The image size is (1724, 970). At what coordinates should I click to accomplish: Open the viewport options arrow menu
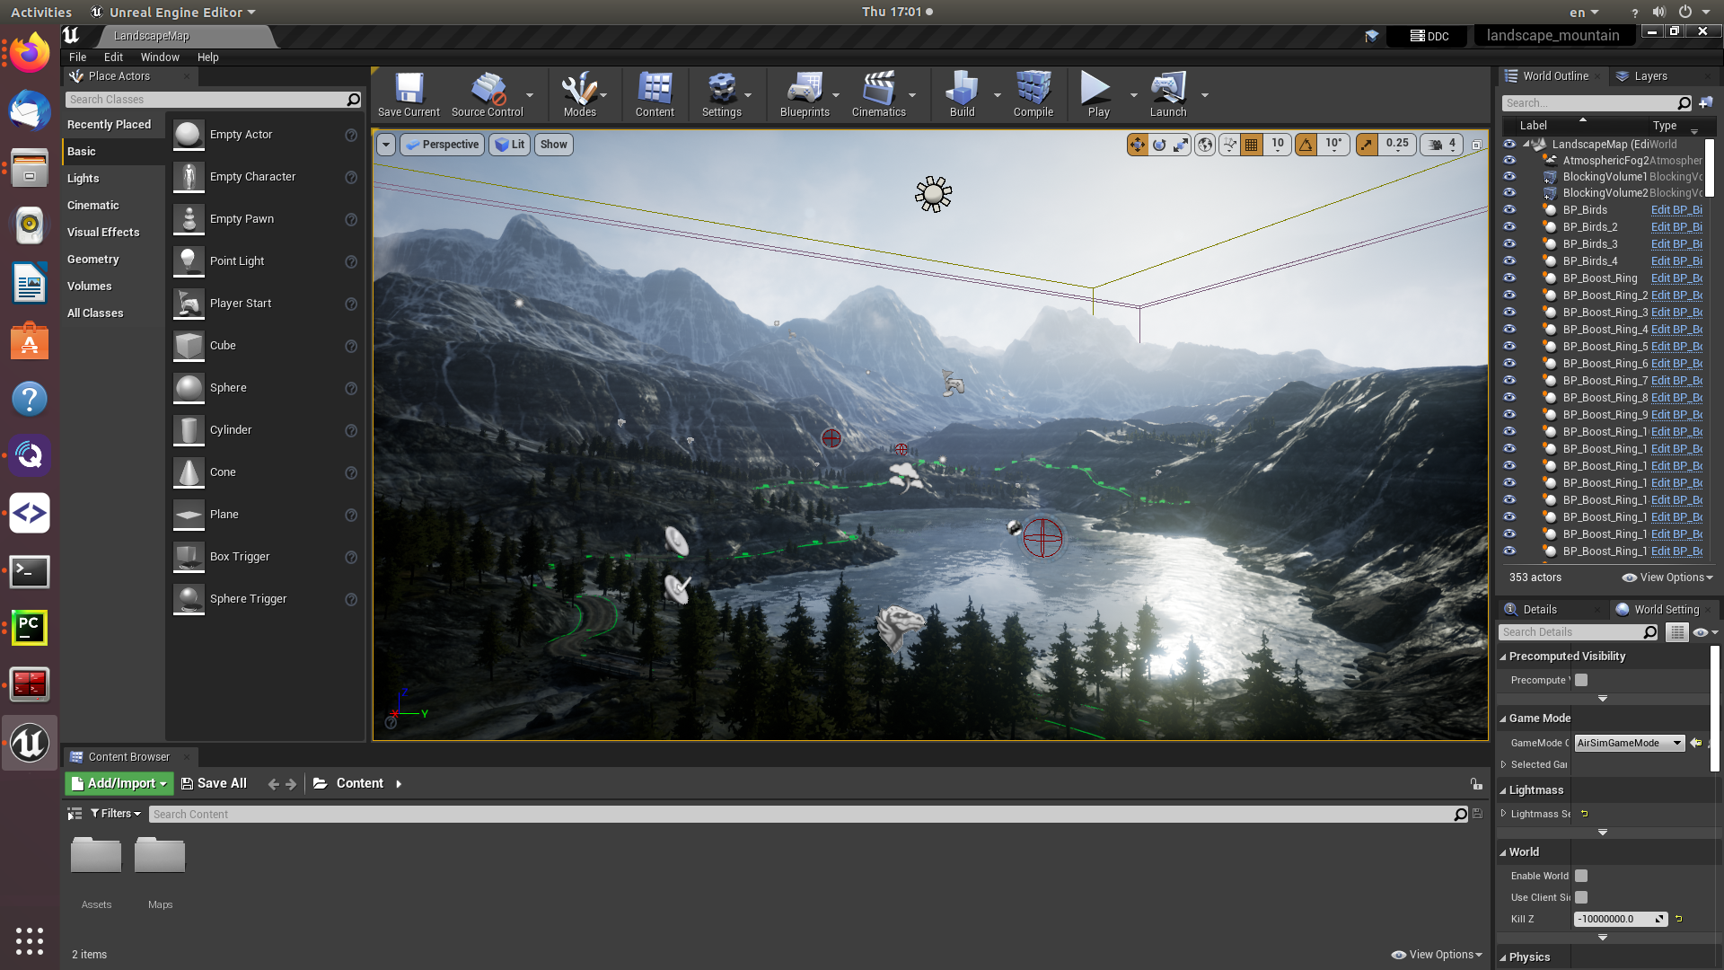(386, 145)
